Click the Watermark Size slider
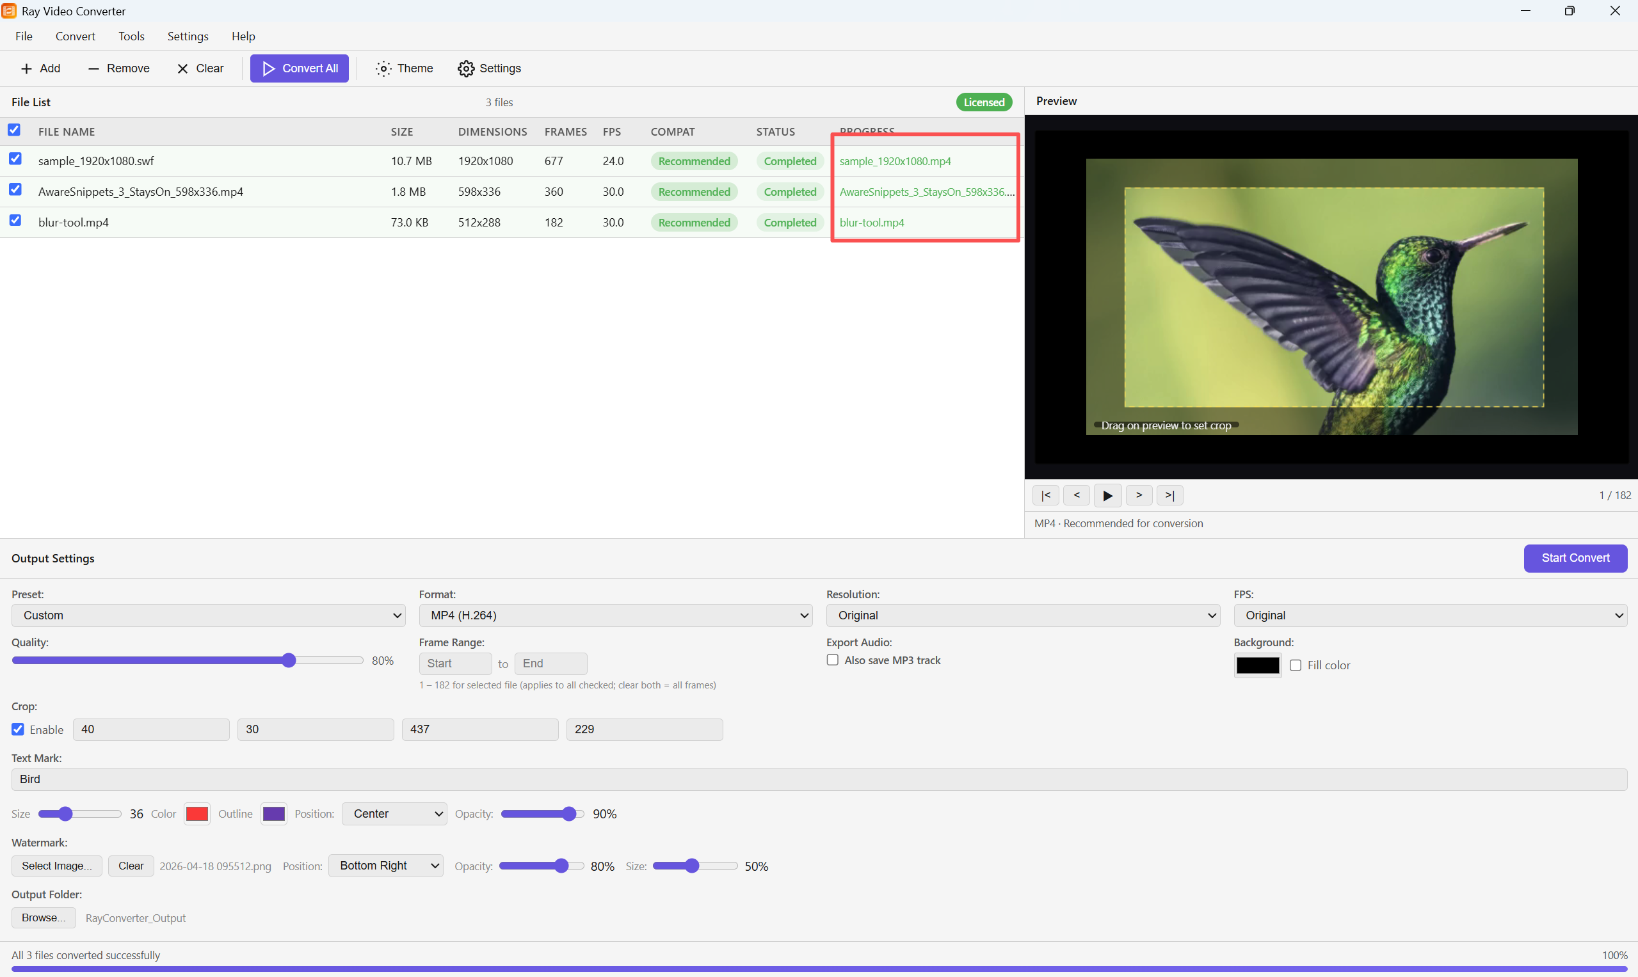The height and width of the screenshot is (977, 1638). pos(695,866)
